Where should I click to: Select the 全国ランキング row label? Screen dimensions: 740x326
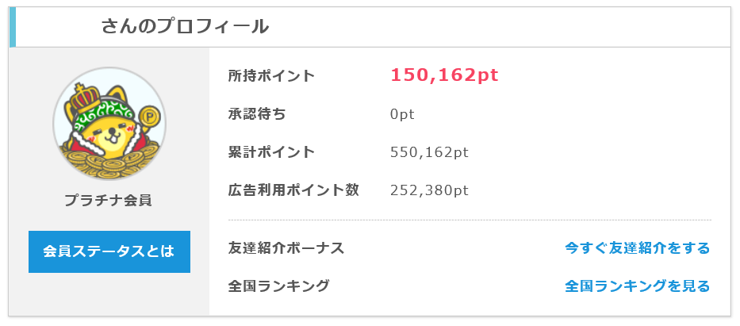pos(278,286)
